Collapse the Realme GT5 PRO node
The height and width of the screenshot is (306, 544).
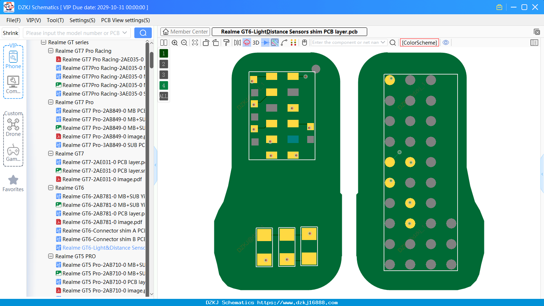(51, 256)
